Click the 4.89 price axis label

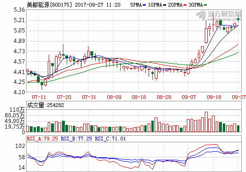19,41
